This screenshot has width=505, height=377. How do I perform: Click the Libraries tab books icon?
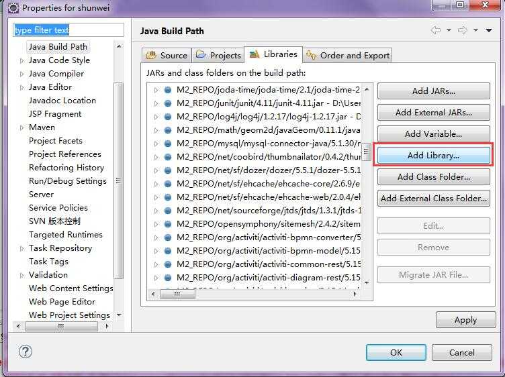(255, 54)
